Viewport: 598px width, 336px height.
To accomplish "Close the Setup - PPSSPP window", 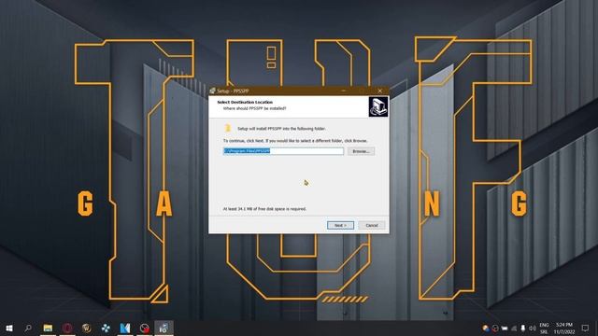I will click(380, 91).
